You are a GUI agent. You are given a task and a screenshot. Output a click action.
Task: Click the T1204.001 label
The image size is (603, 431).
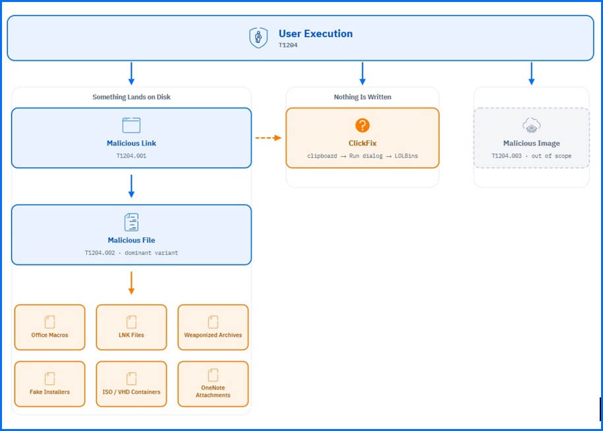pos(131,156)
